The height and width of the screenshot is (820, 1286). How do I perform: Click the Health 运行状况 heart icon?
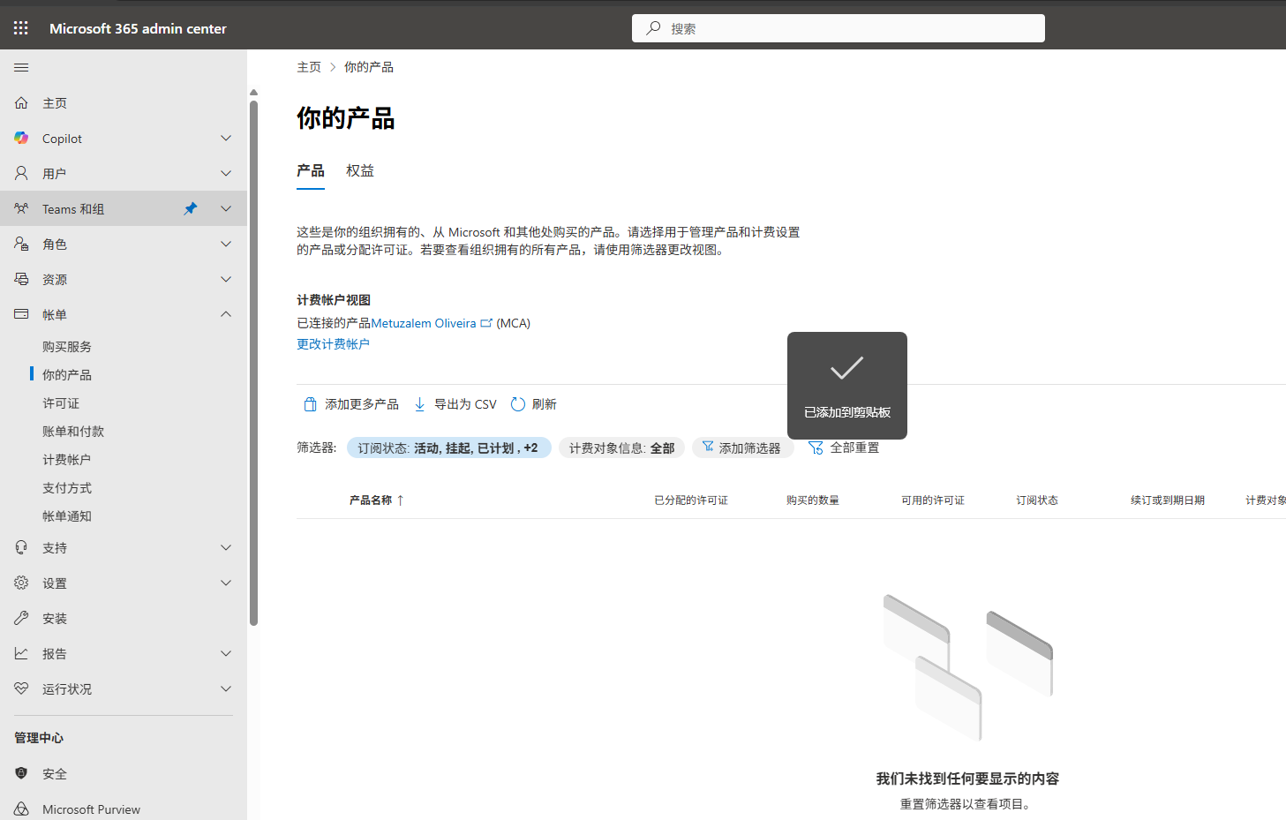21,689
